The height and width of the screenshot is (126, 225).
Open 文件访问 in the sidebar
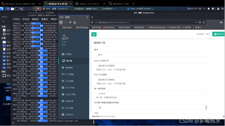74,115
